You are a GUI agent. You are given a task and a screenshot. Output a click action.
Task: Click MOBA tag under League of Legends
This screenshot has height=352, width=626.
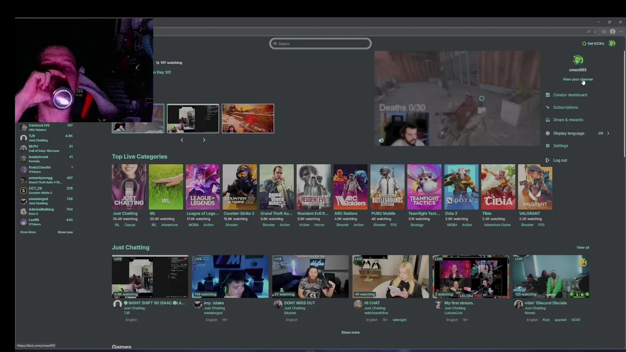193,225
